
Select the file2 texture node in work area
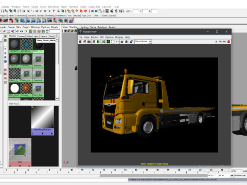click(20, 152)
